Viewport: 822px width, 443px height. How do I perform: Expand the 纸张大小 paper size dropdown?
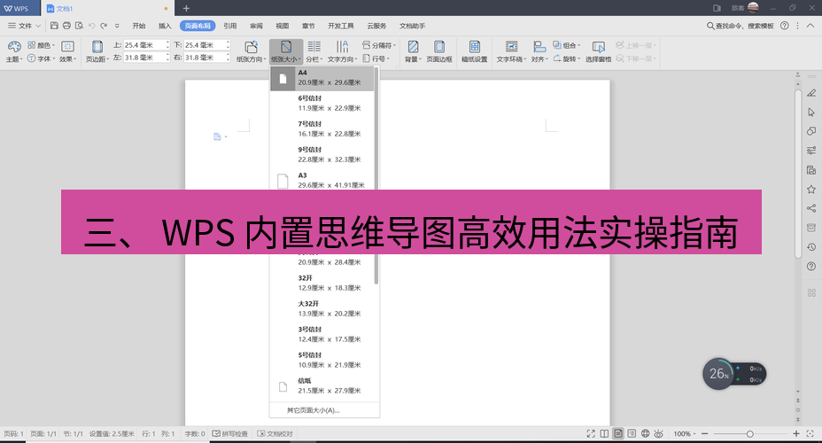click(x=286, y=51)
